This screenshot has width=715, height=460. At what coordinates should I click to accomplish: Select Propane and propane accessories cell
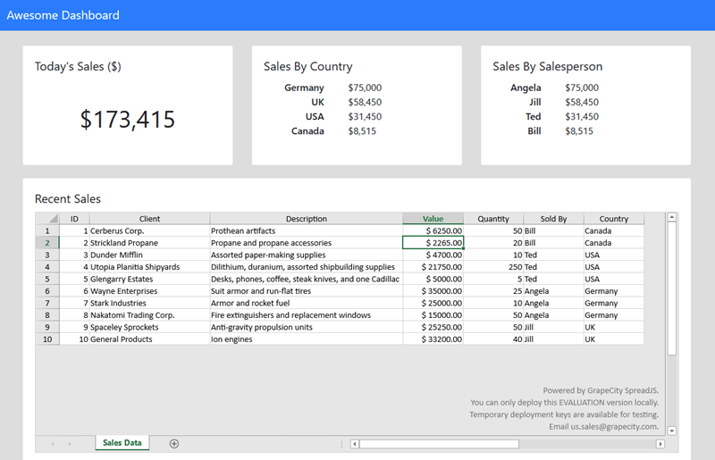[x=306, y=243]
